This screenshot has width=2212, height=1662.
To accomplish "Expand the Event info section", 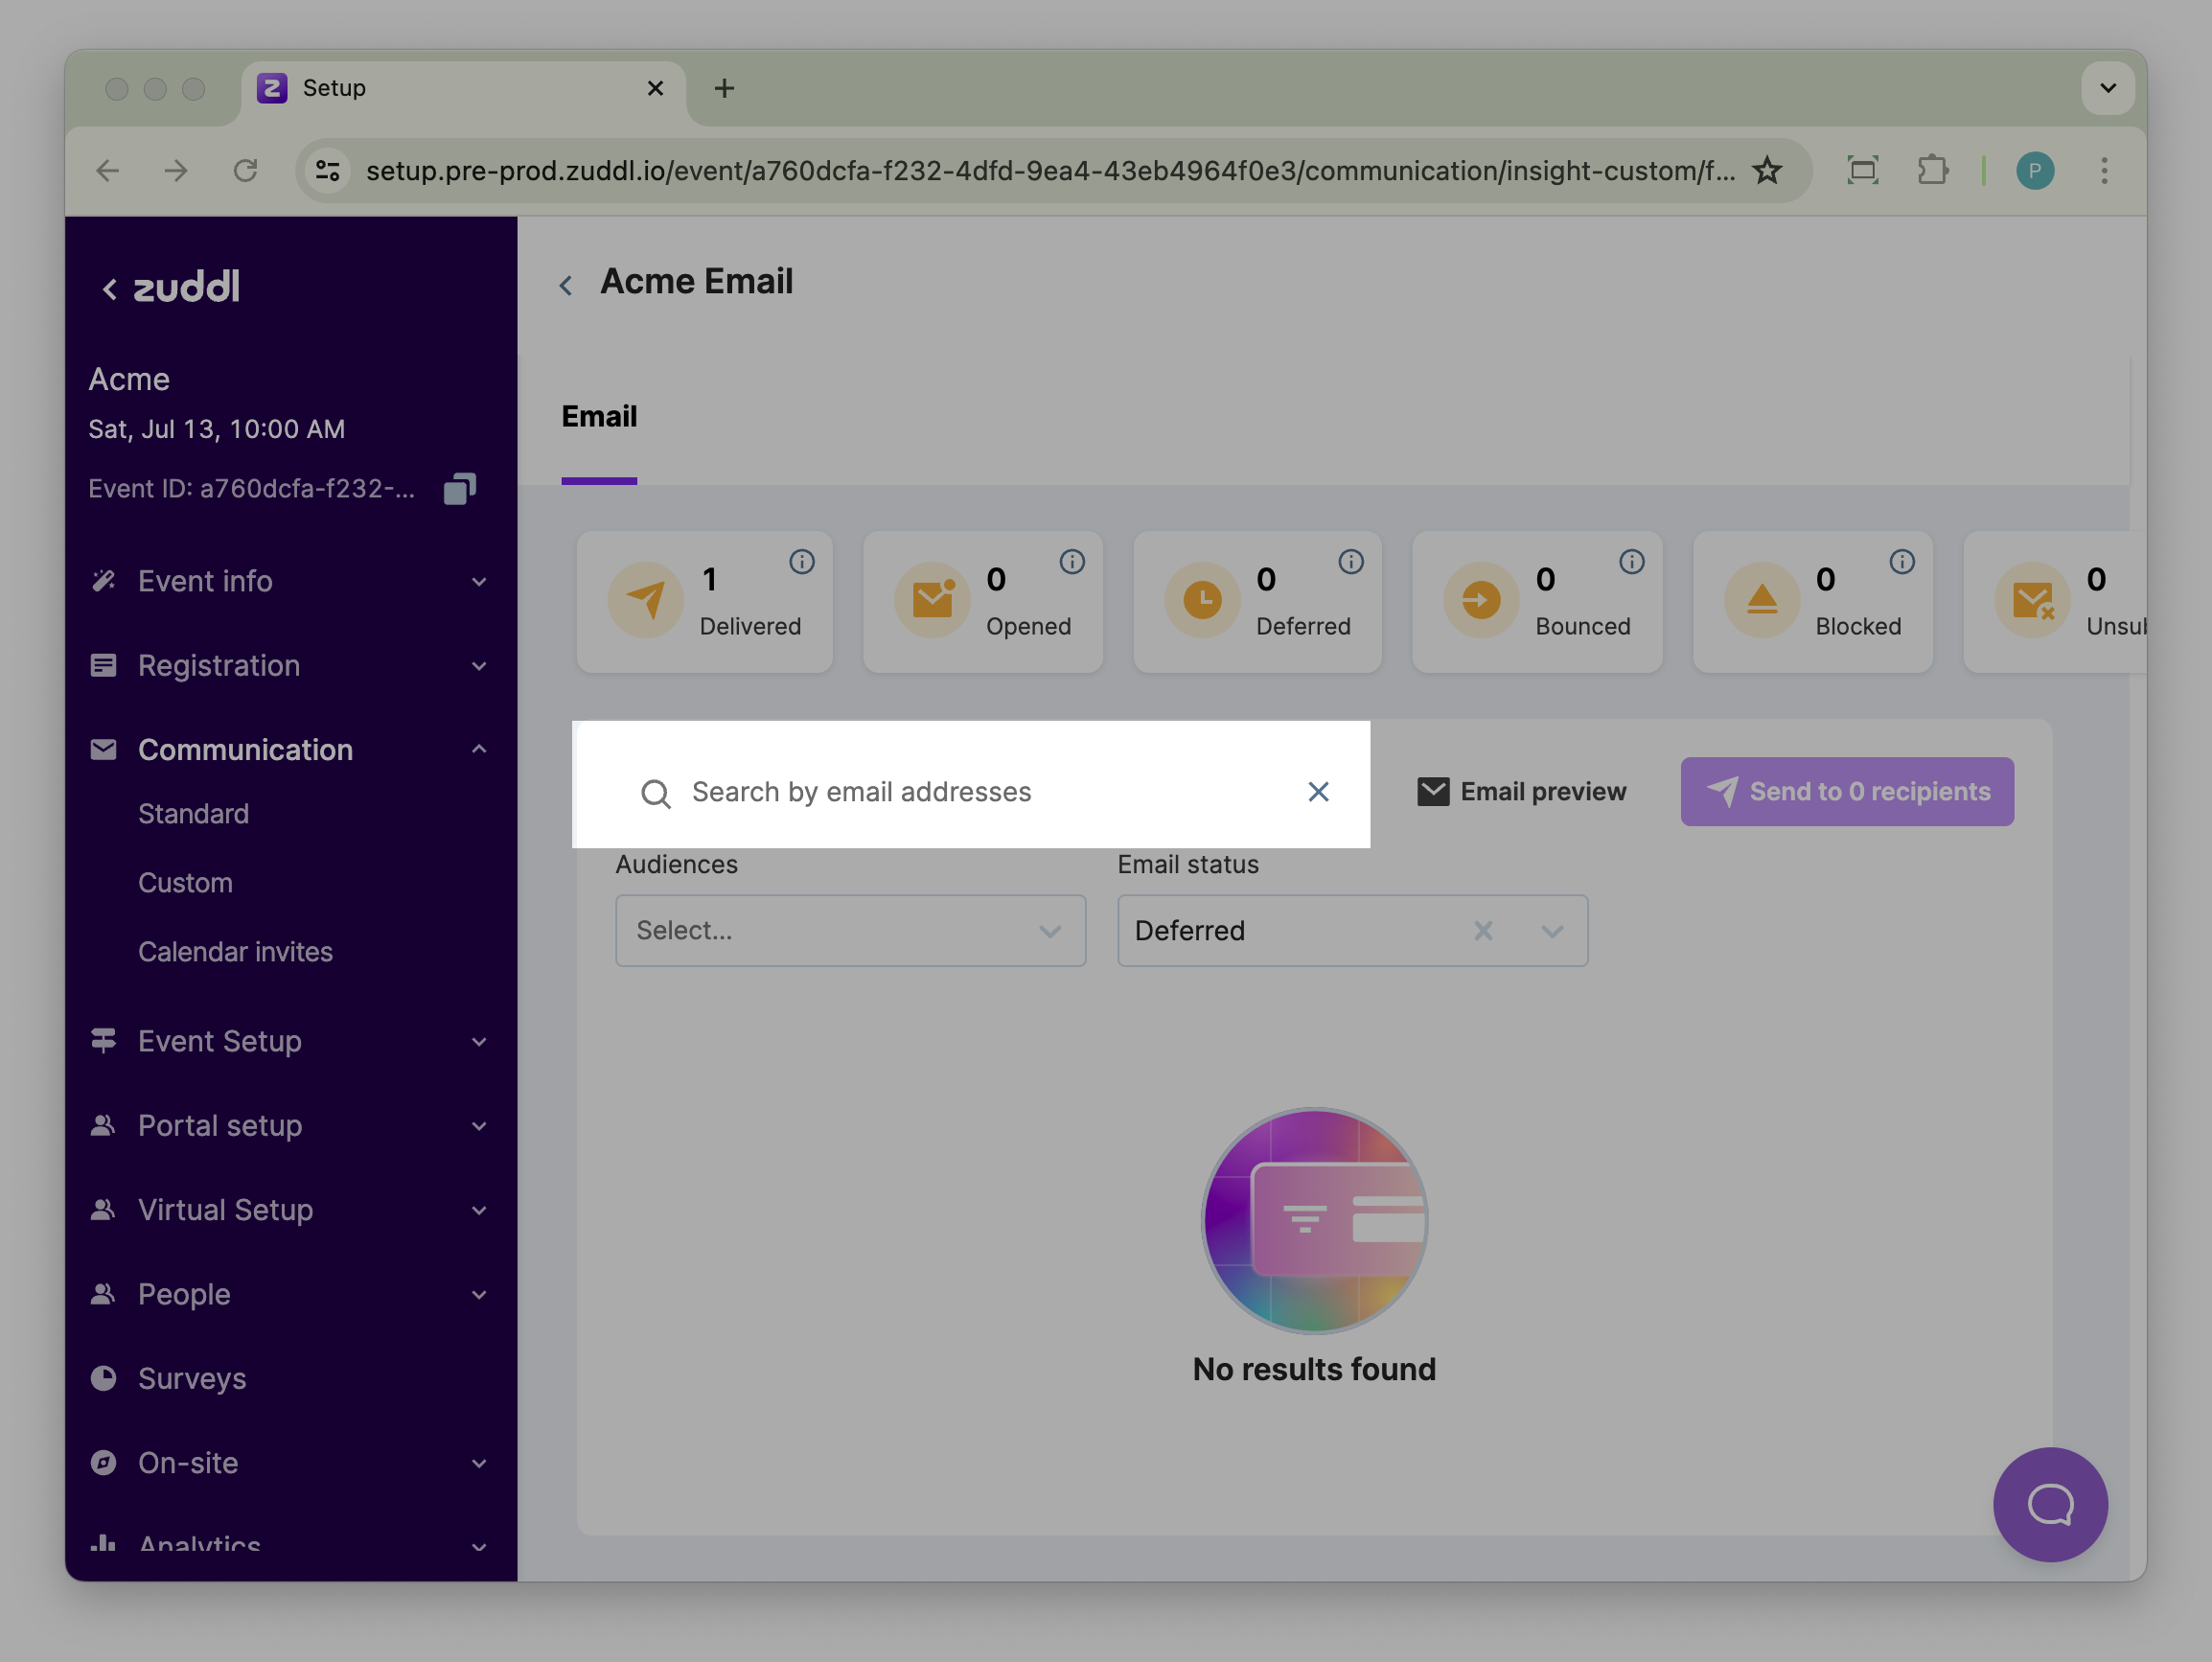I will [x=290, y=581].
